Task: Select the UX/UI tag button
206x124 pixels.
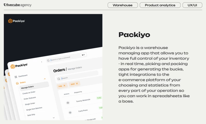Action: click(192, 5)
